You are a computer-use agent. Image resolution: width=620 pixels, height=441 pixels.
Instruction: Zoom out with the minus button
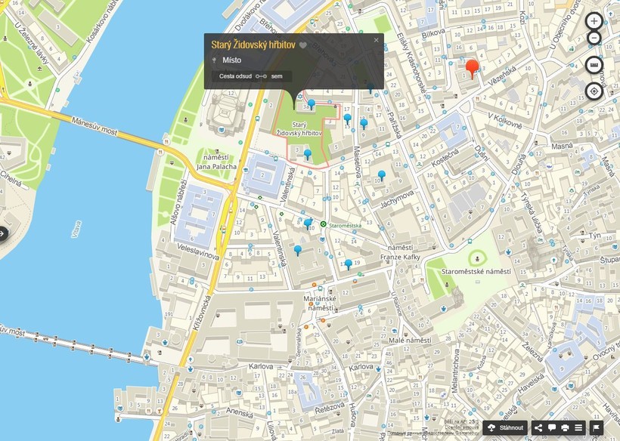click(594, 39)
